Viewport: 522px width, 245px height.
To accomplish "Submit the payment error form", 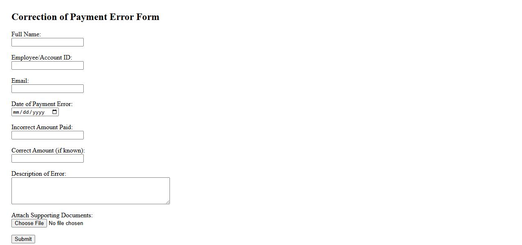I will (x=23, y=239).
